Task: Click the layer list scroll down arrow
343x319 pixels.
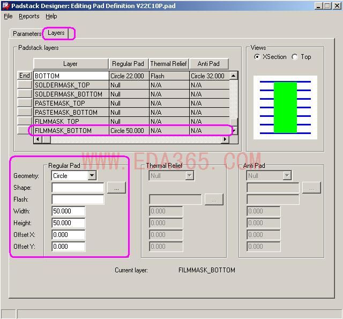Action: (x=234, y=131)
